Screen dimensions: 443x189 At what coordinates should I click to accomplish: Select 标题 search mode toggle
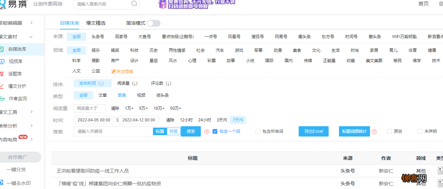[x=160, y=131]
